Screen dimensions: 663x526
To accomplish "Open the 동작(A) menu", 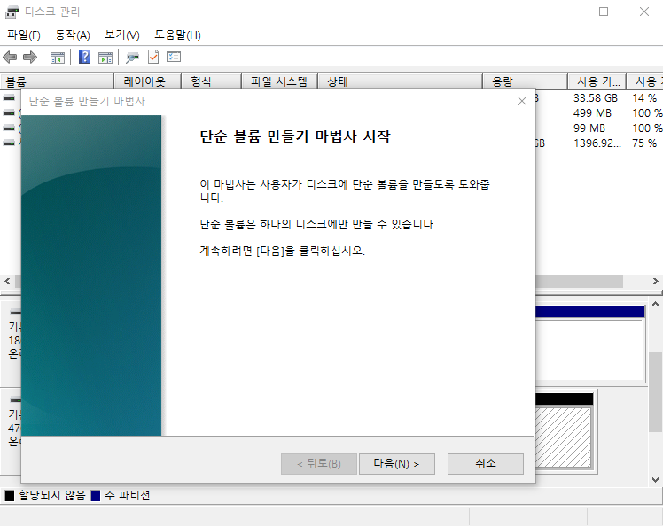I will pyautogui.click(x=73, y=35).
